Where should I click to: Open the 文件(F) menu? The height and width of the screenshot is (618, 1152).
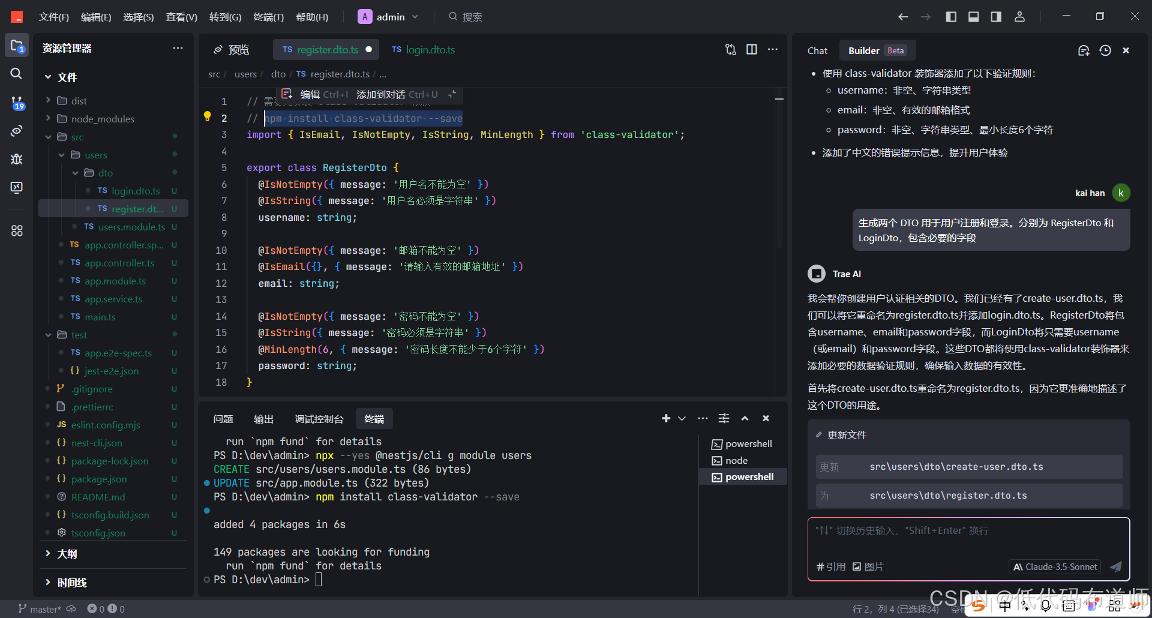point(53,17)
